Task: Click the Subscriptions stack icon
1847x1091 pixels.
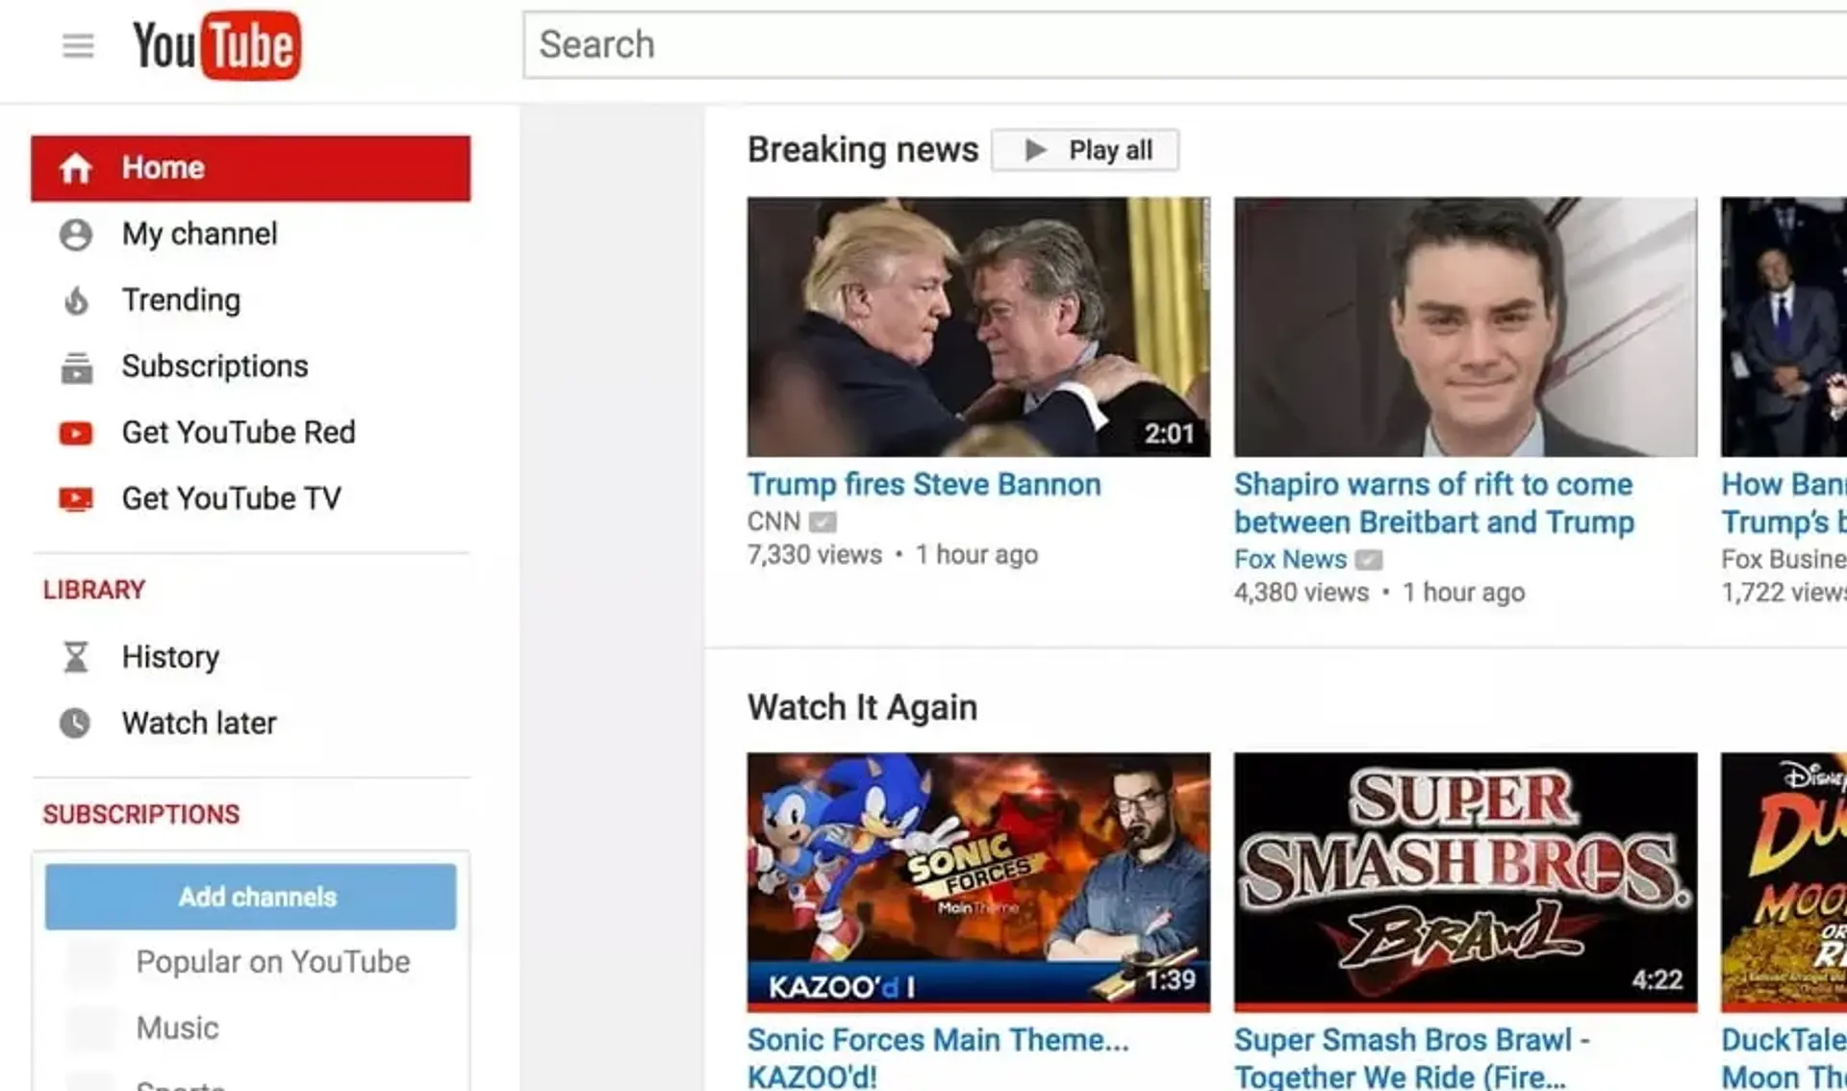Action: pos(76,368)
